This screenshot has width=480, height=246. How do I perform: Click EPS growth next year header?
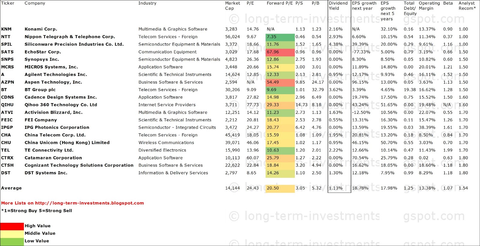click(x=364, y=6)
